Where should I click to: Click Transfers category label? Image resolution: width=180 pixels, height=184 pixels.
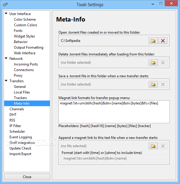(x=17, y=81)
